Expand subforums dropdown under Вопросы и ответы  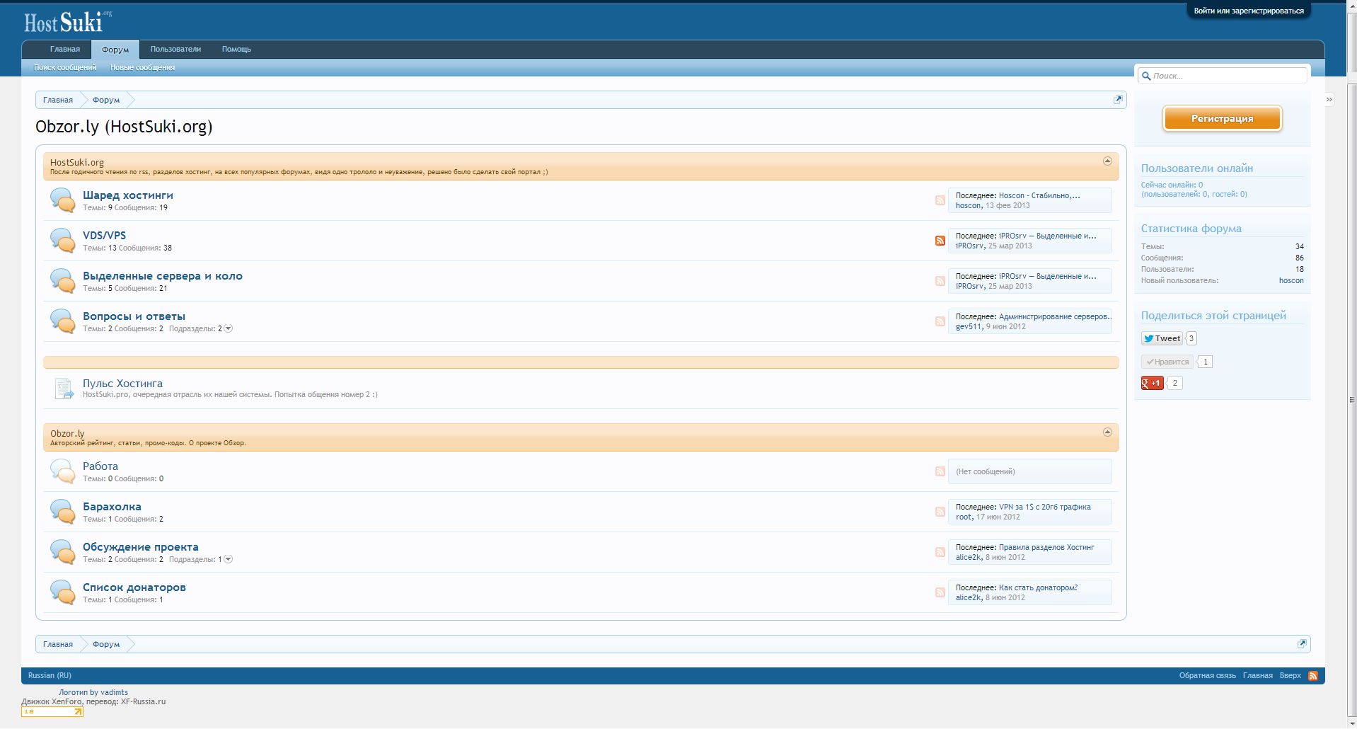point(228,328)
